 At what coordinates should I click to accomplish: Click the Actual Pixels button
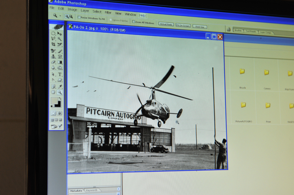(166, 24)
